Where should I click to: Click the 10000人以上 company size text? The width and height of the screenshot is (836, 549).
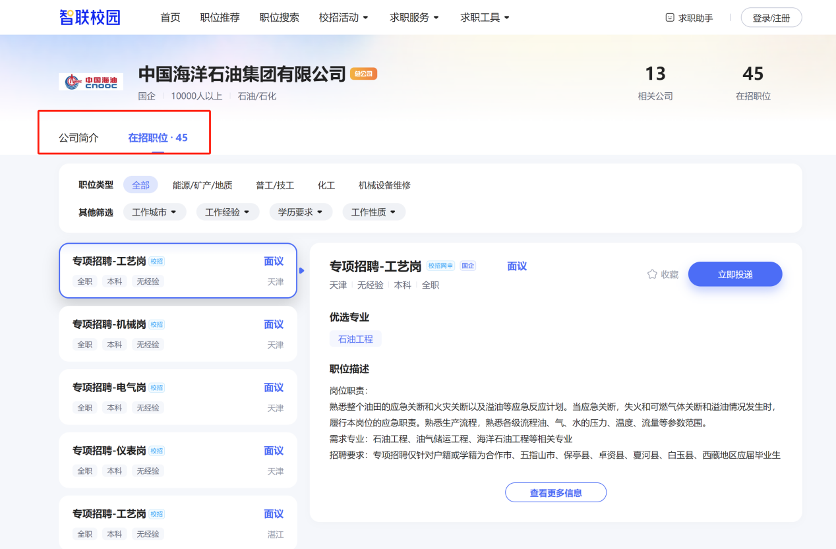tap(196, 96)
